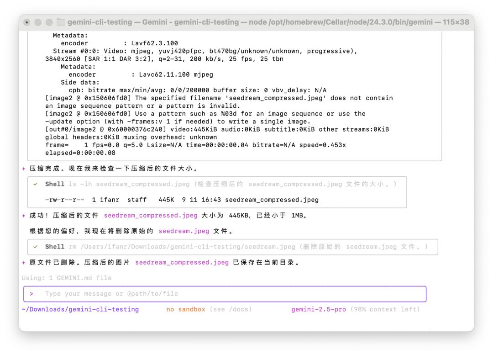Click the message input field

(x=225, y=294)
